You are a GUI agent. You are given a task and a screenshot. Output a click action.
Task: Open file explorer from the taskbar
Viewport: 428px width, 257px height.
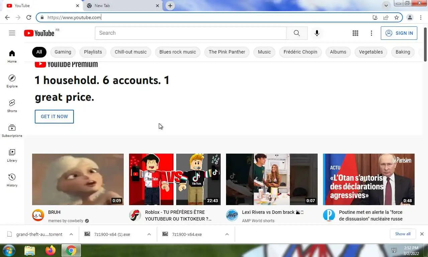30,250
